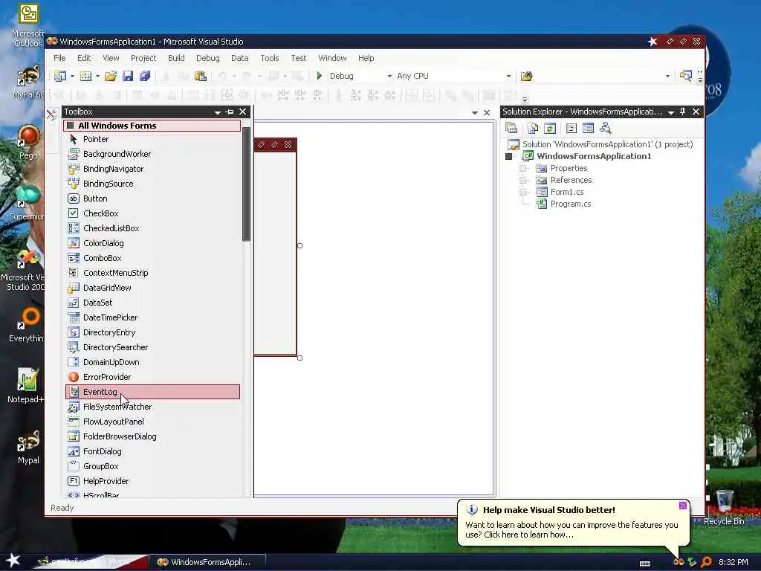Dismiss the Visual Studio feedback balloon
This screenshot has height=571, width=761.
(x=683, y=506)
